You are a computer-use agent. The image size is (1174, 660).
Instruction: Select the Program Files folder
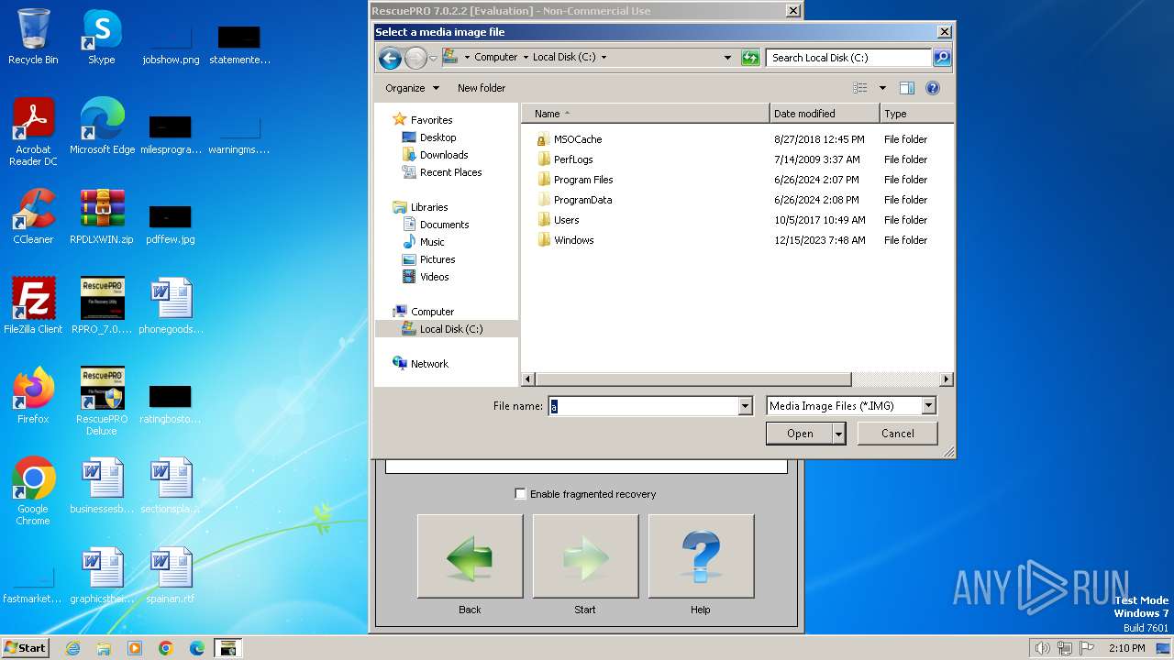coord(583,180)
